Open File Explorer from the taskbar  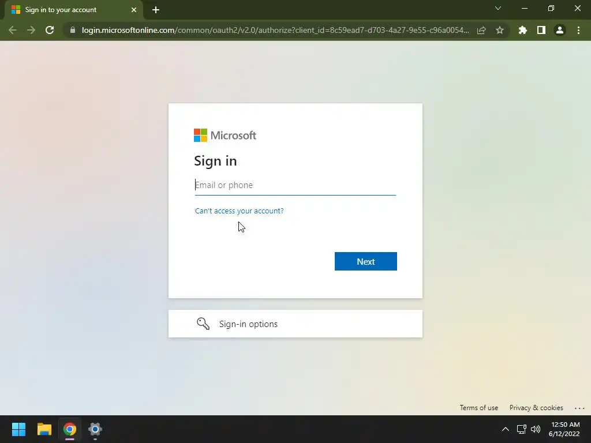(44, 429)
